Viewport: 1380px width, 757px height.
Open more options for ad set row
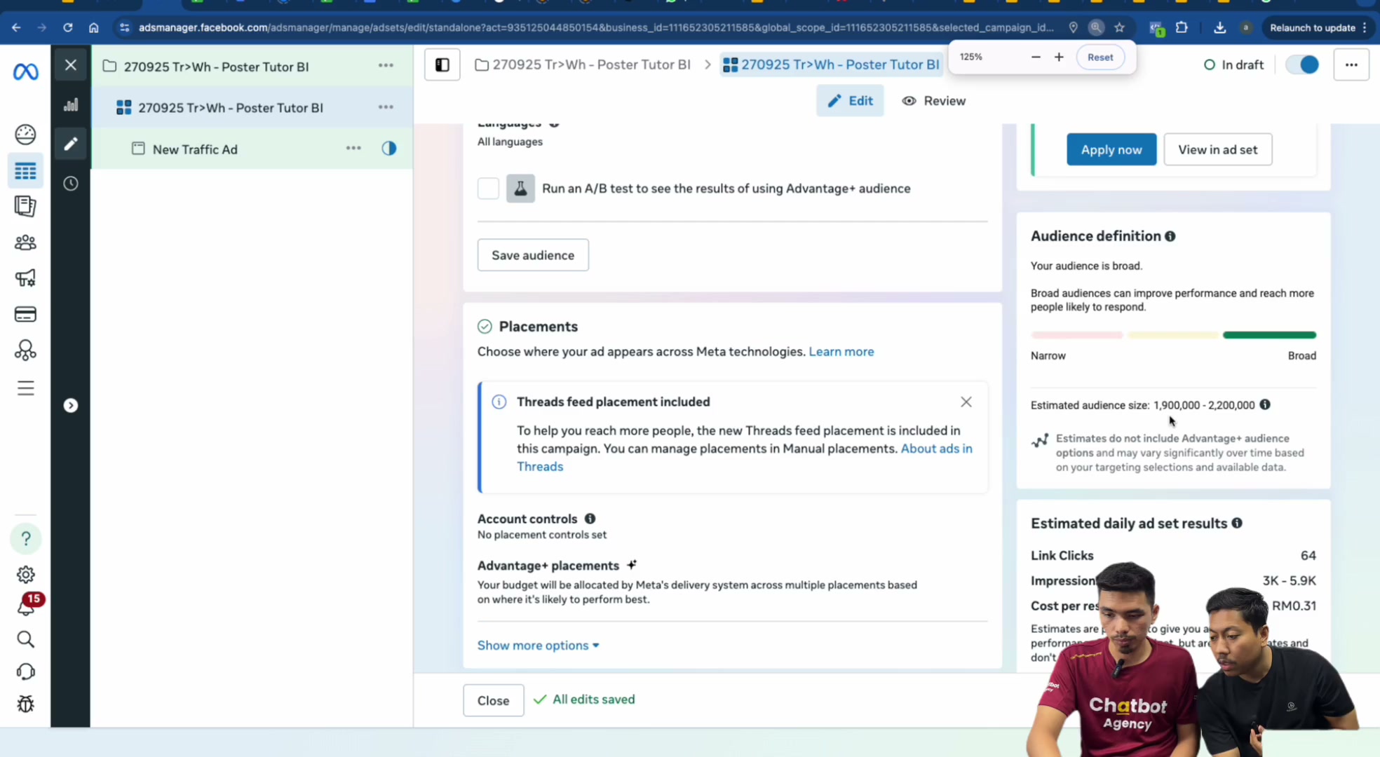pos(386,107)
